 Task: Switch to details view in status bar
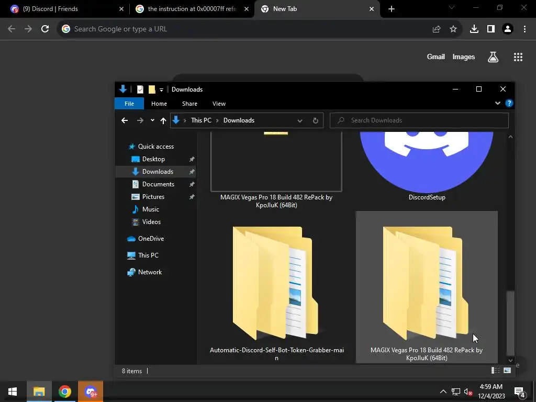pos(495,371)
